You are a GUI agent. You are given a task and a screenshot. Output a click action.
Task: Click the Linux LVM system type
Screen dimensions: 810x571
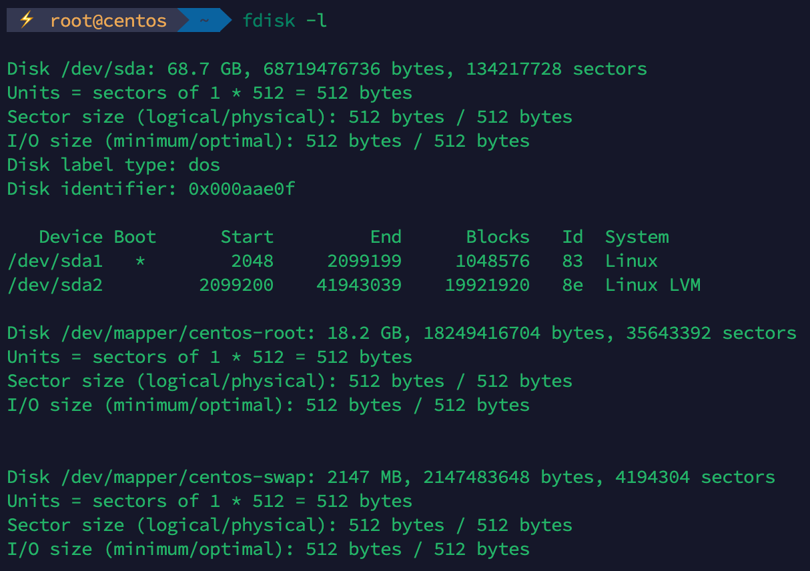(653, 285)
